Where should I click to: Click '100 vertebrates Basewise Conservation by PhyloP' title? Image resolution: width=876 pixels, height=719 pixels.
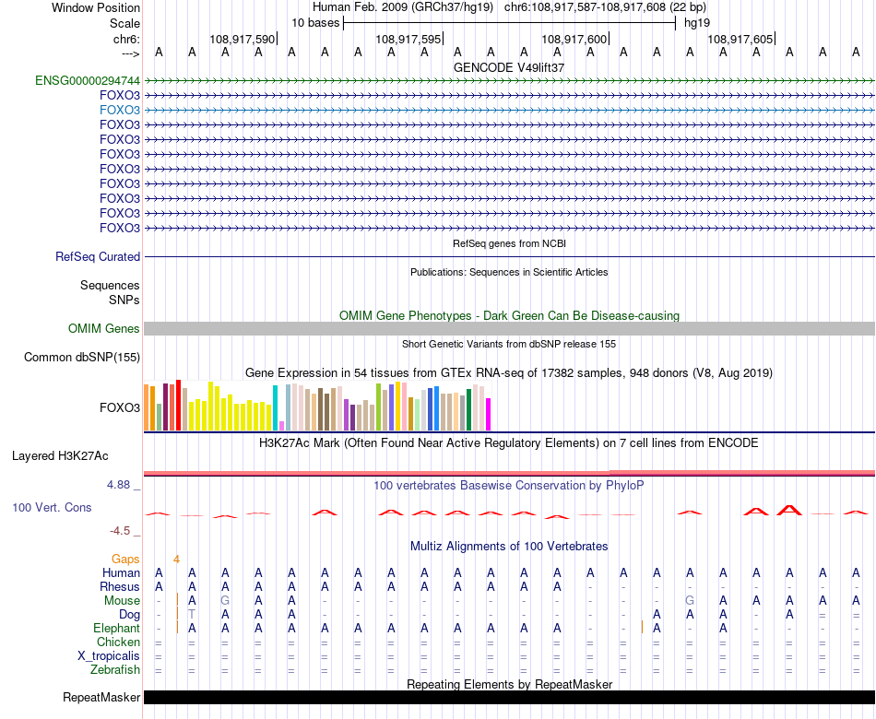click(509, 486)
